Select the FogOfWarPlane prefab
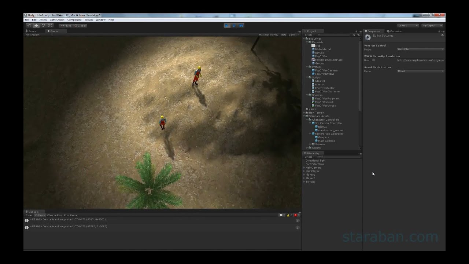This screenshot has height=264, width=469. pos(322,74)
